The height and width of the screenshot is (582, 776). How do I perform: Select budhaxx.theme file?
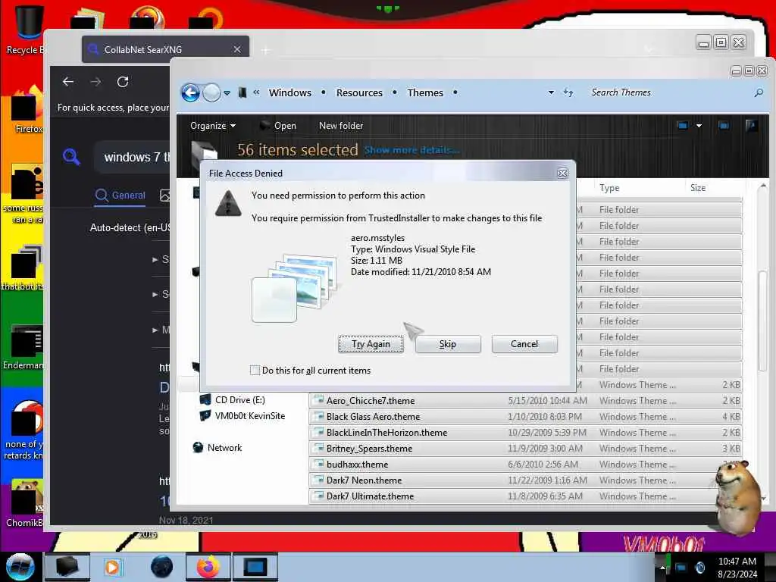(526, 465)
